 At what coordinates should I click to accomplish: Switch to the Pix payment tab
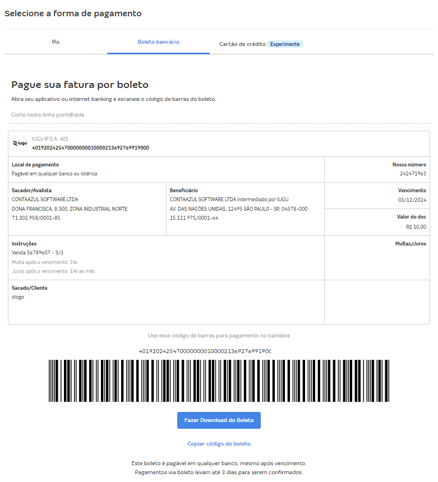[x=55, y=41]
